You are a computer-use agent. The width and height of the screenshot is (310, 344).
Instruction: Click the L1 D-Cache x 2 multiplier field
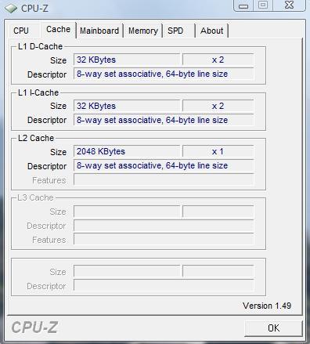218,60
